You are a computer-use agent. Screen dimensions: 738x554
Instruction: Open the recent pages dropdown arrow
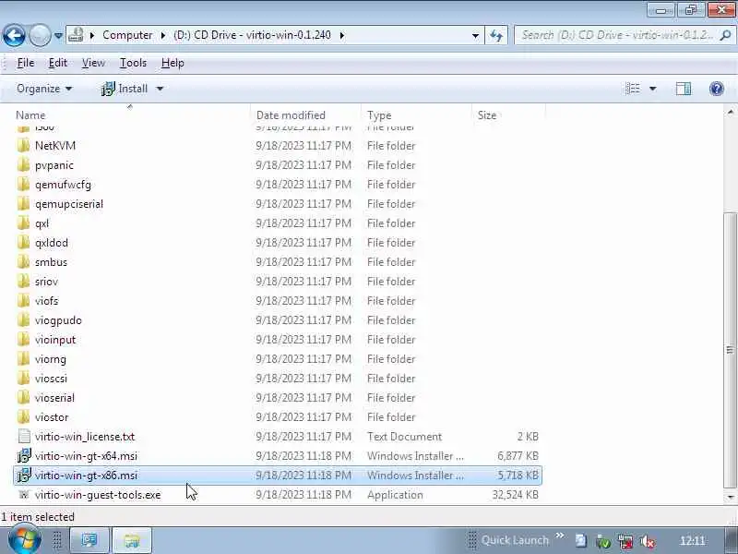(x=58, y=35)
